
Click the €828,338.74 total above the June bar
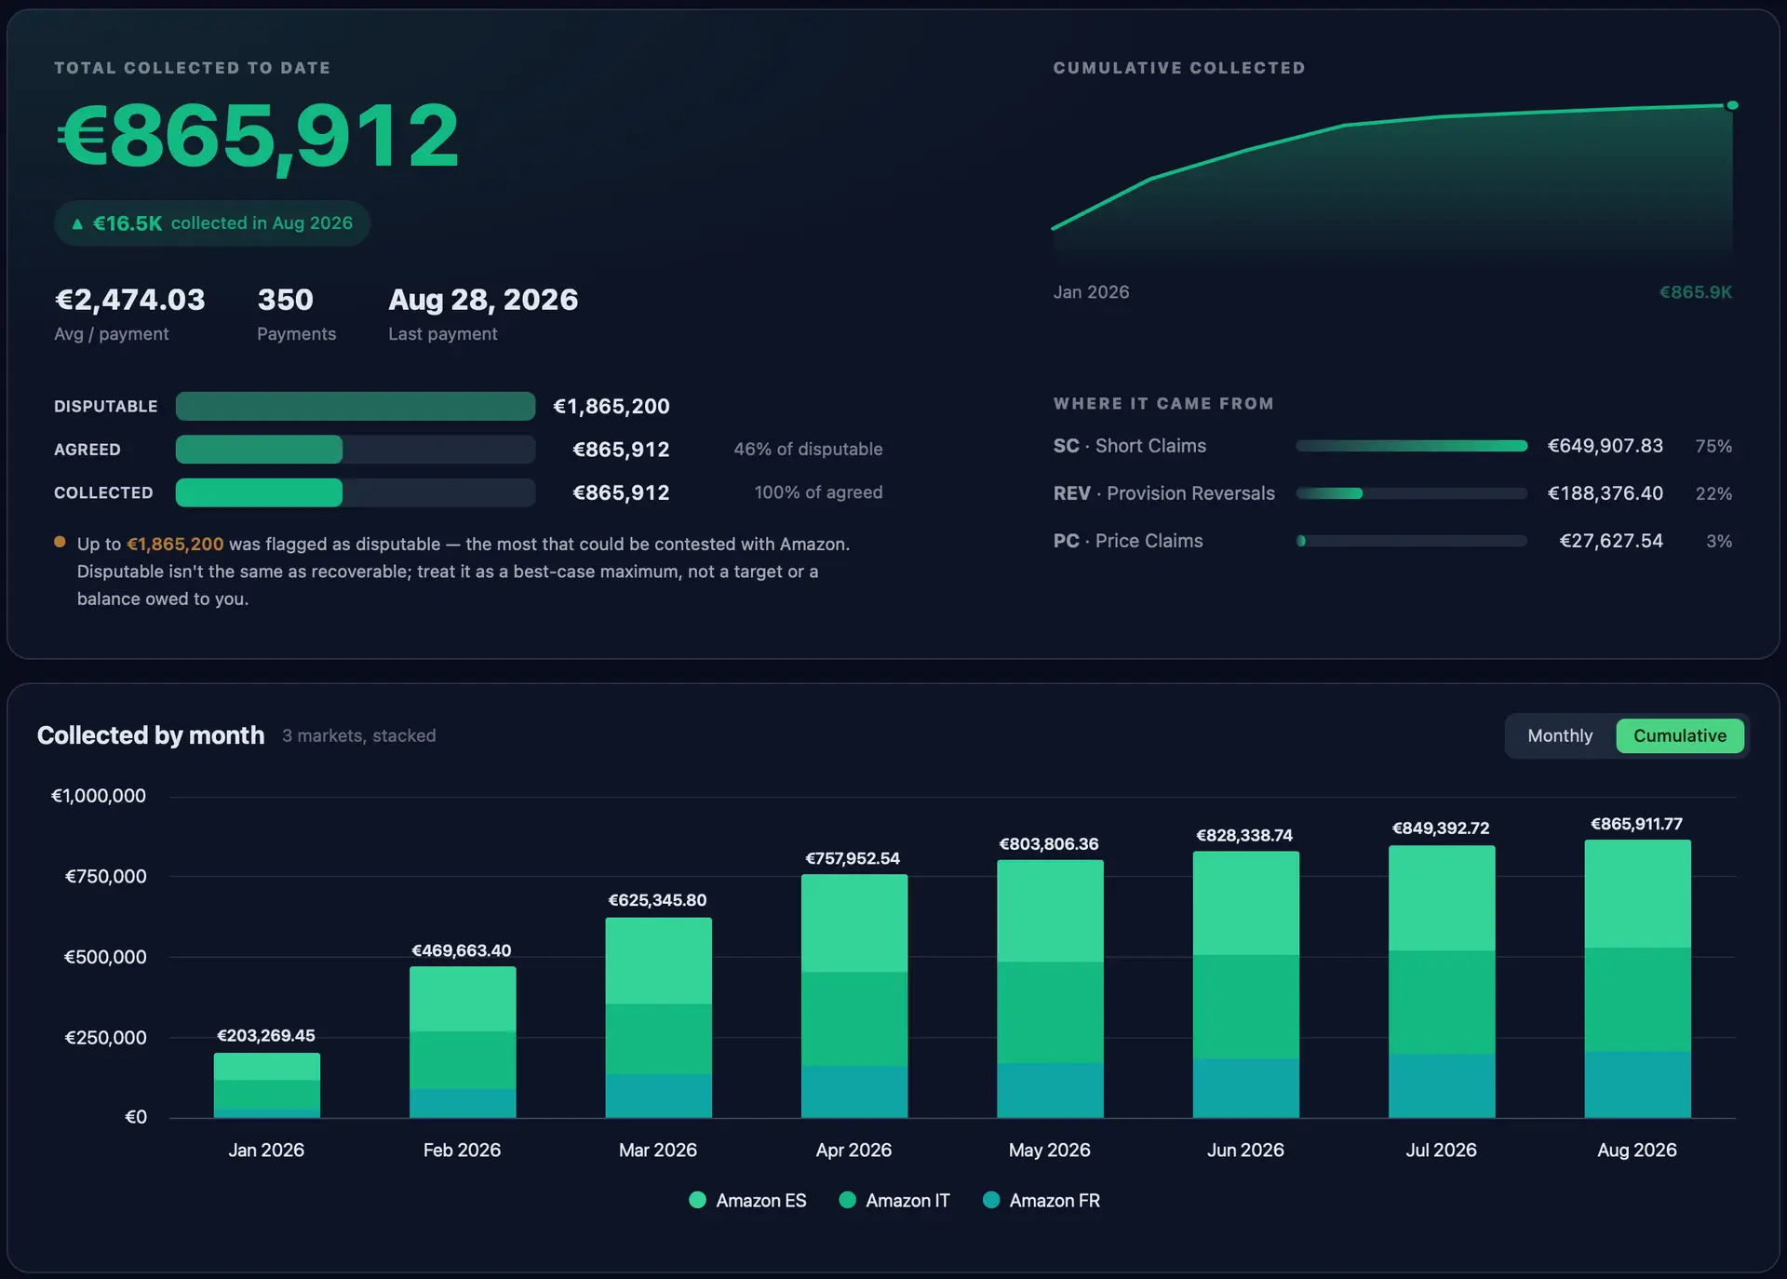pyautogui.click(x=1244, y=836)
